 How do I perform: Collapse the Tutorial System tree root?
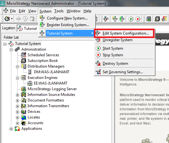[5, 44]
